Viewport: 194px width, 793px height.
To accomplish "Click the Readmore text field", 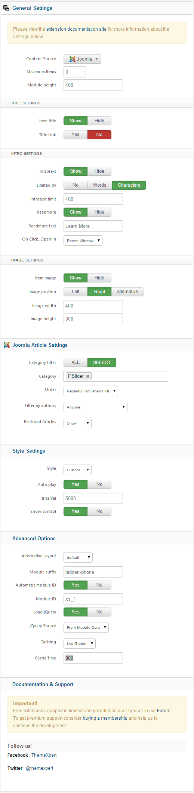I will pos(93,226).
